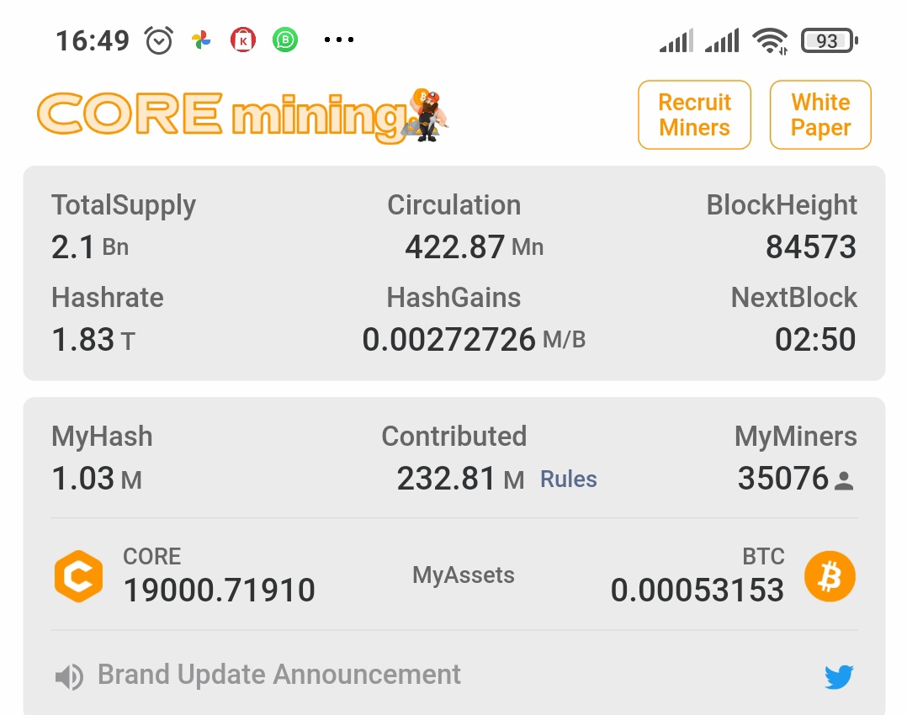The height and width of the screenshot is (715, 907).
Task: Tap Circulation value 422.87
Action: click(x=454, y=247)
